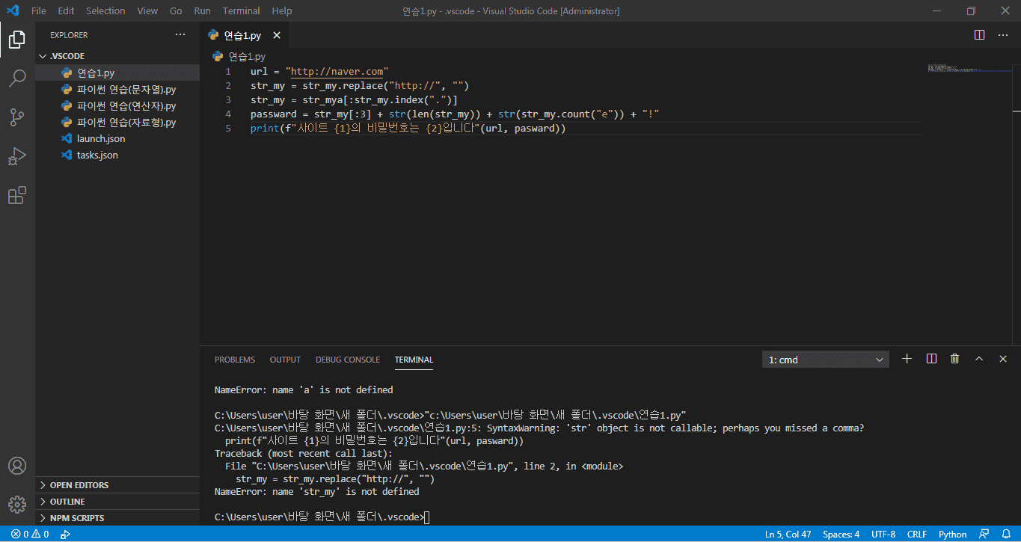1021x542 pixels.
Task: Open the Run and Debug view
Action: [x=17, y=156]
